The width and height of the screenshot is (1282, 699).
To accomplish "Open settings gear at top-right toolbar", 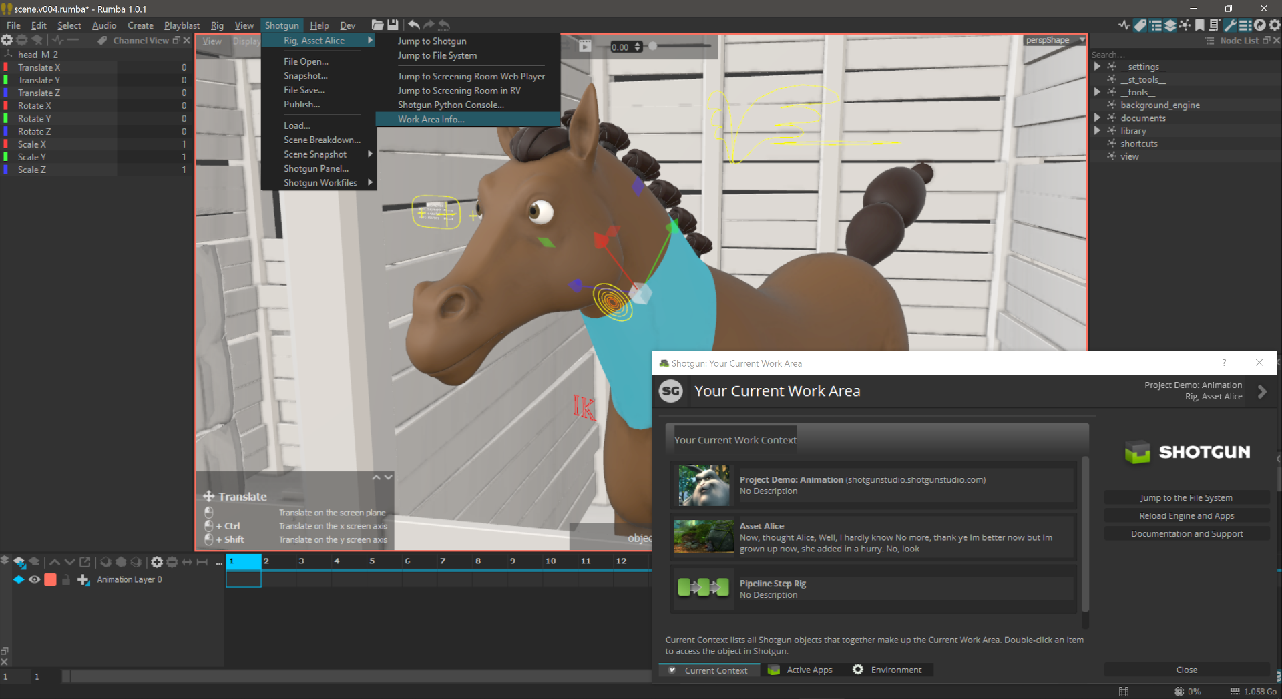I will pos(1274,25).
